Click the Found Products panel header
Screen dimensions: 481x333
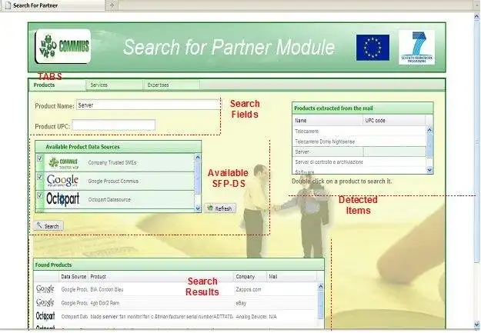(x=179, y=265)
